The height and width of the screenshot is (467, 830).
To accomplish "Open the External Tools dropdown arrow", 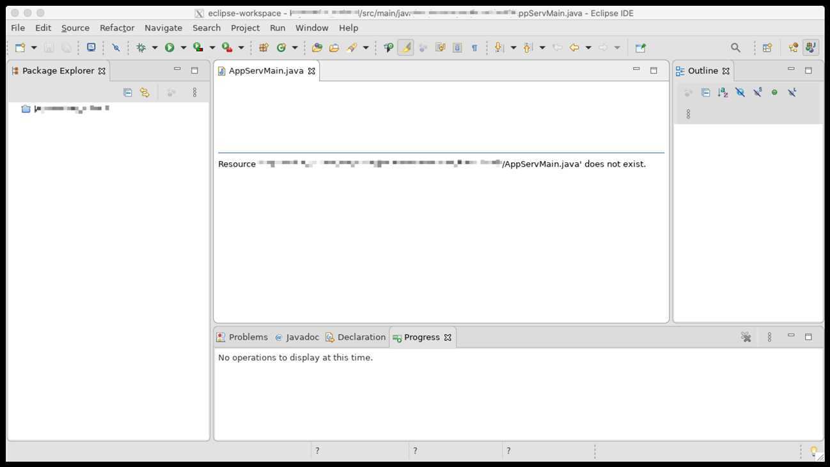I will pos(241,48).
